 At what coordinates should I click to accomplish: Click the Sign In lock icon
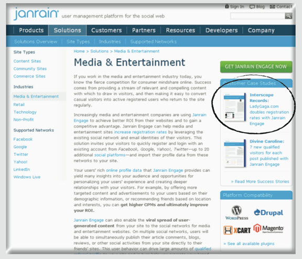click(x=227, y=6)
